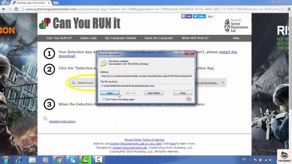Click the Detection.exe item in pictured download bar

click(x=83, y=83)
